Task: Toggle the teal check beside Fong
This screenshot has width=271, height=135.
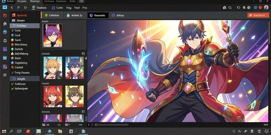Action: (x=12, y=73)
